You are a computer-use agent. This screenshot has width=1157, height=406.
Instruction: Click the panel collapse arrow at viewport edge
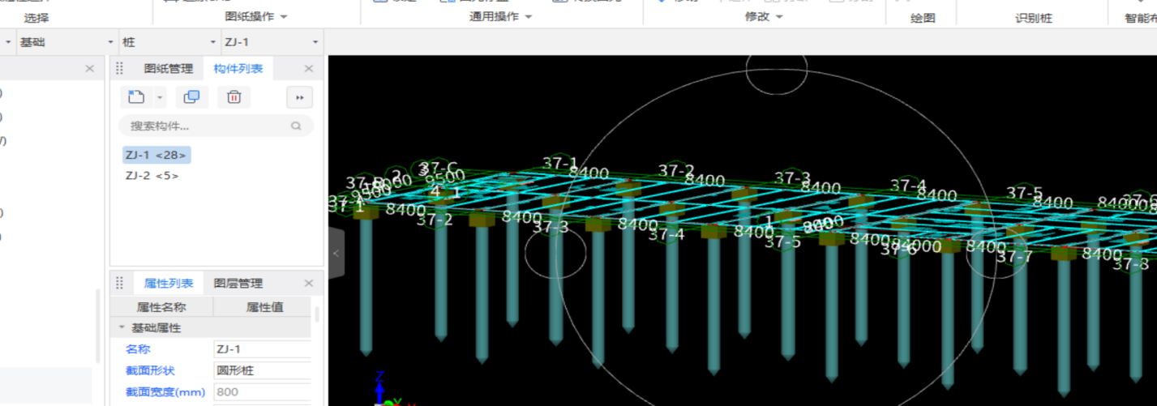coord(336,253)
